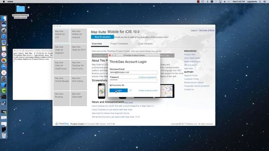Switch to the Code Samples tab
This screenshot has width=269, height=151.
[145, 44]
